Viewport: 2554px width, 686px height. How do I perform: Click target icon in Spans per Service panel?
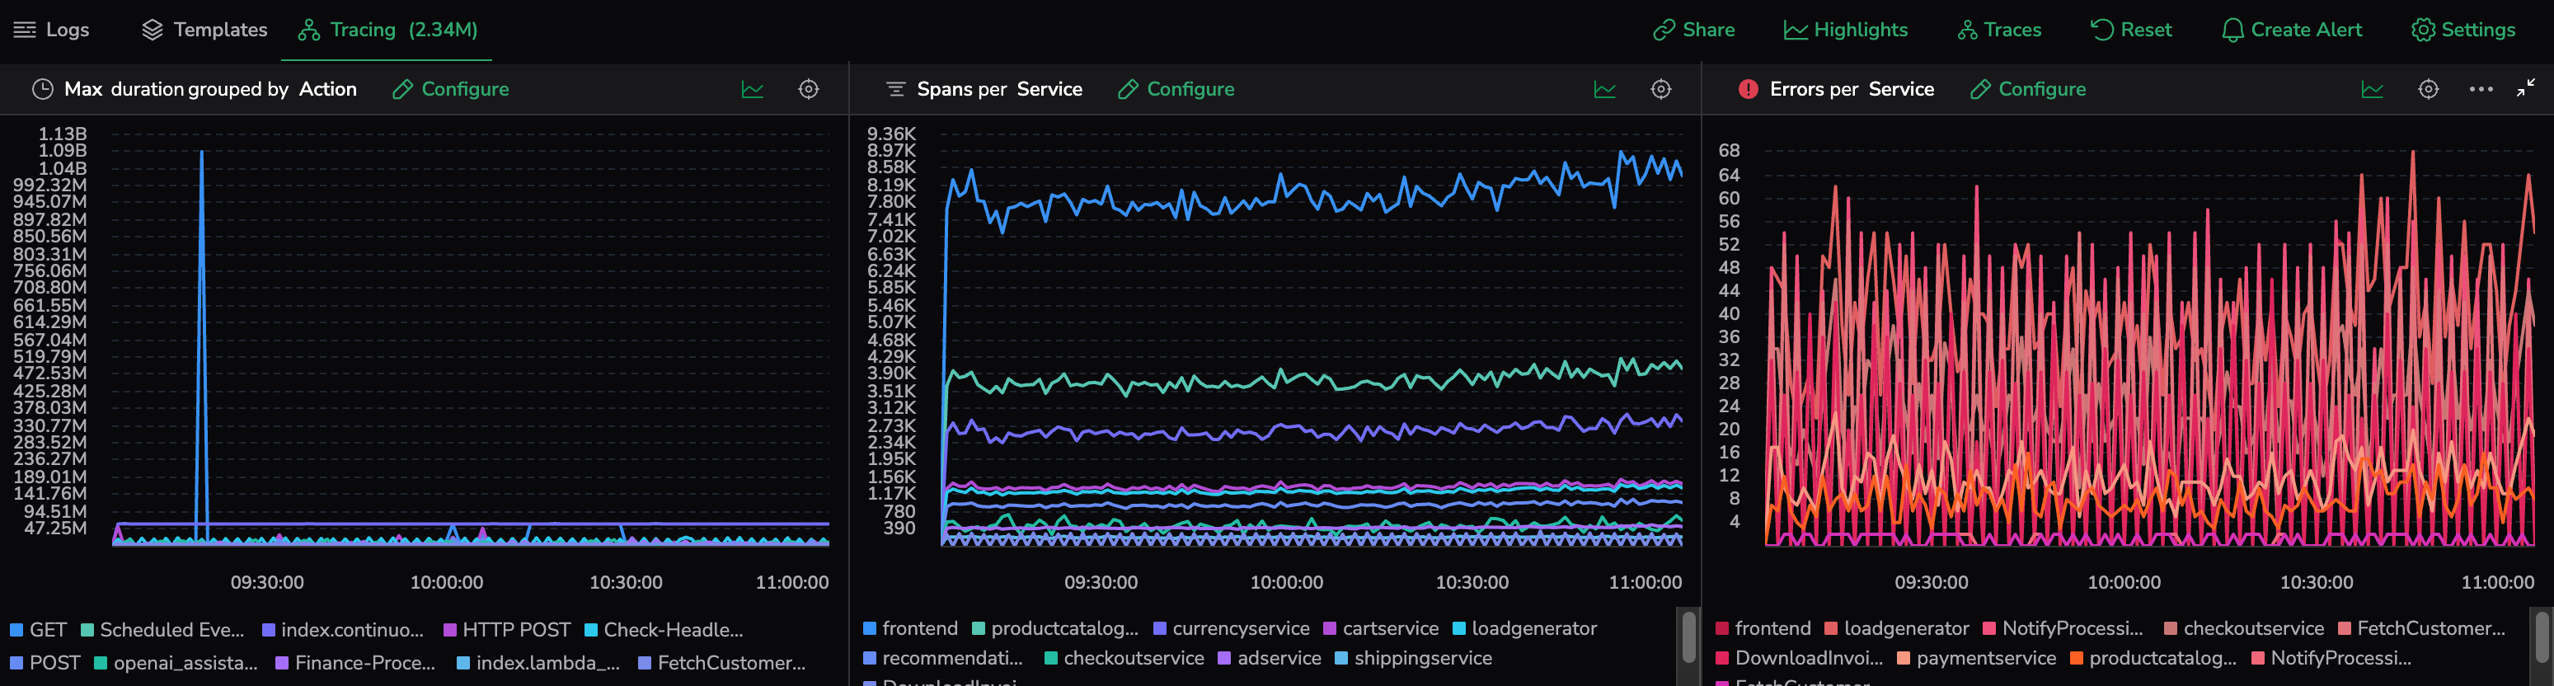[1660, 89]
